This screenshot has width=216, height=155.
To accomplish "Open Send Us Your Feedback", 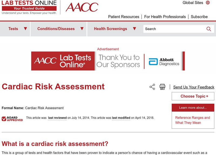I will pos(193,87).
